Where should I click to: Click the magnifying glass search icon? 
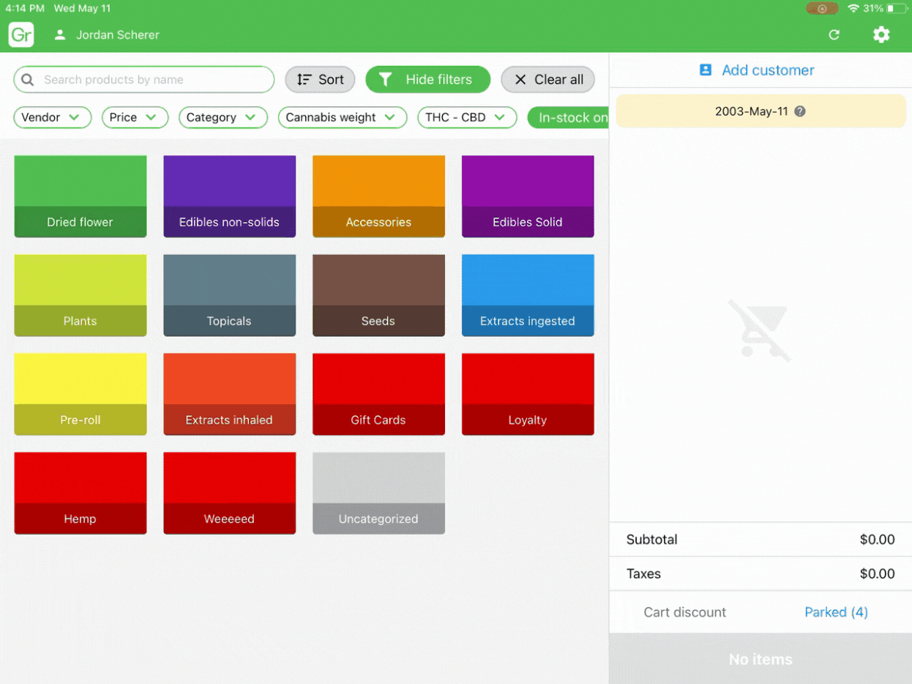pyautogui.click(x=28, y=80)
